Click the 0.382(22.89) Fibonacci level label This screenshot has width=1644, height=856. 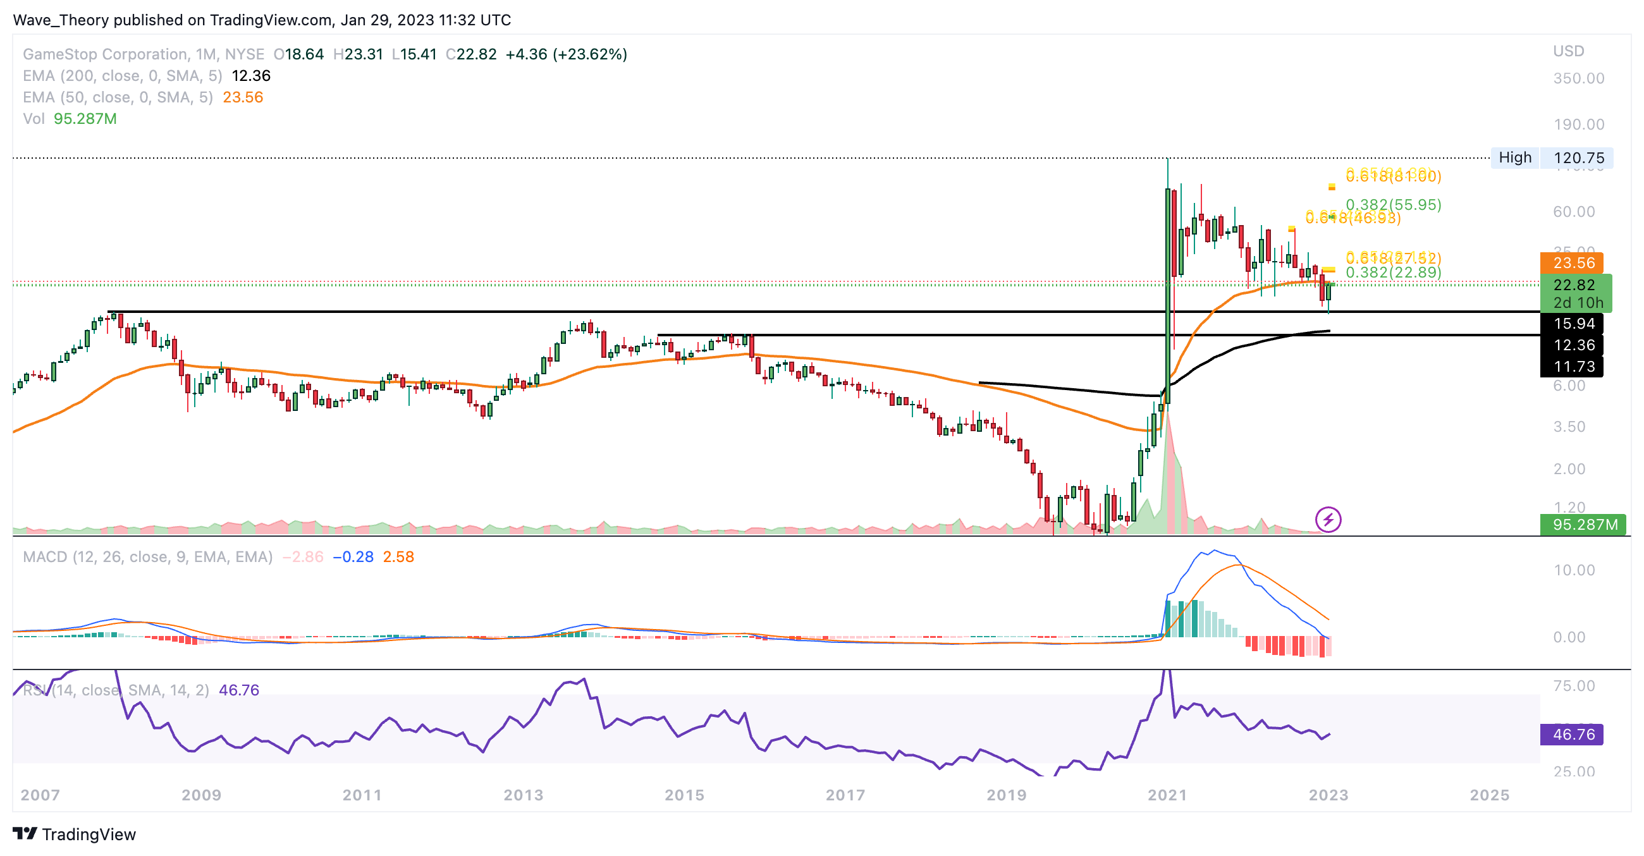pos(1393,272)
